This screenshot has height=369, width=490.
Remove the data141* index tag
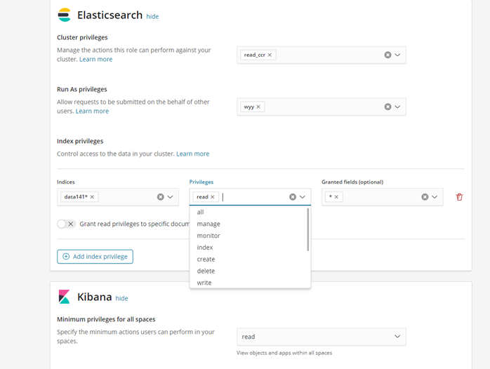92,196
